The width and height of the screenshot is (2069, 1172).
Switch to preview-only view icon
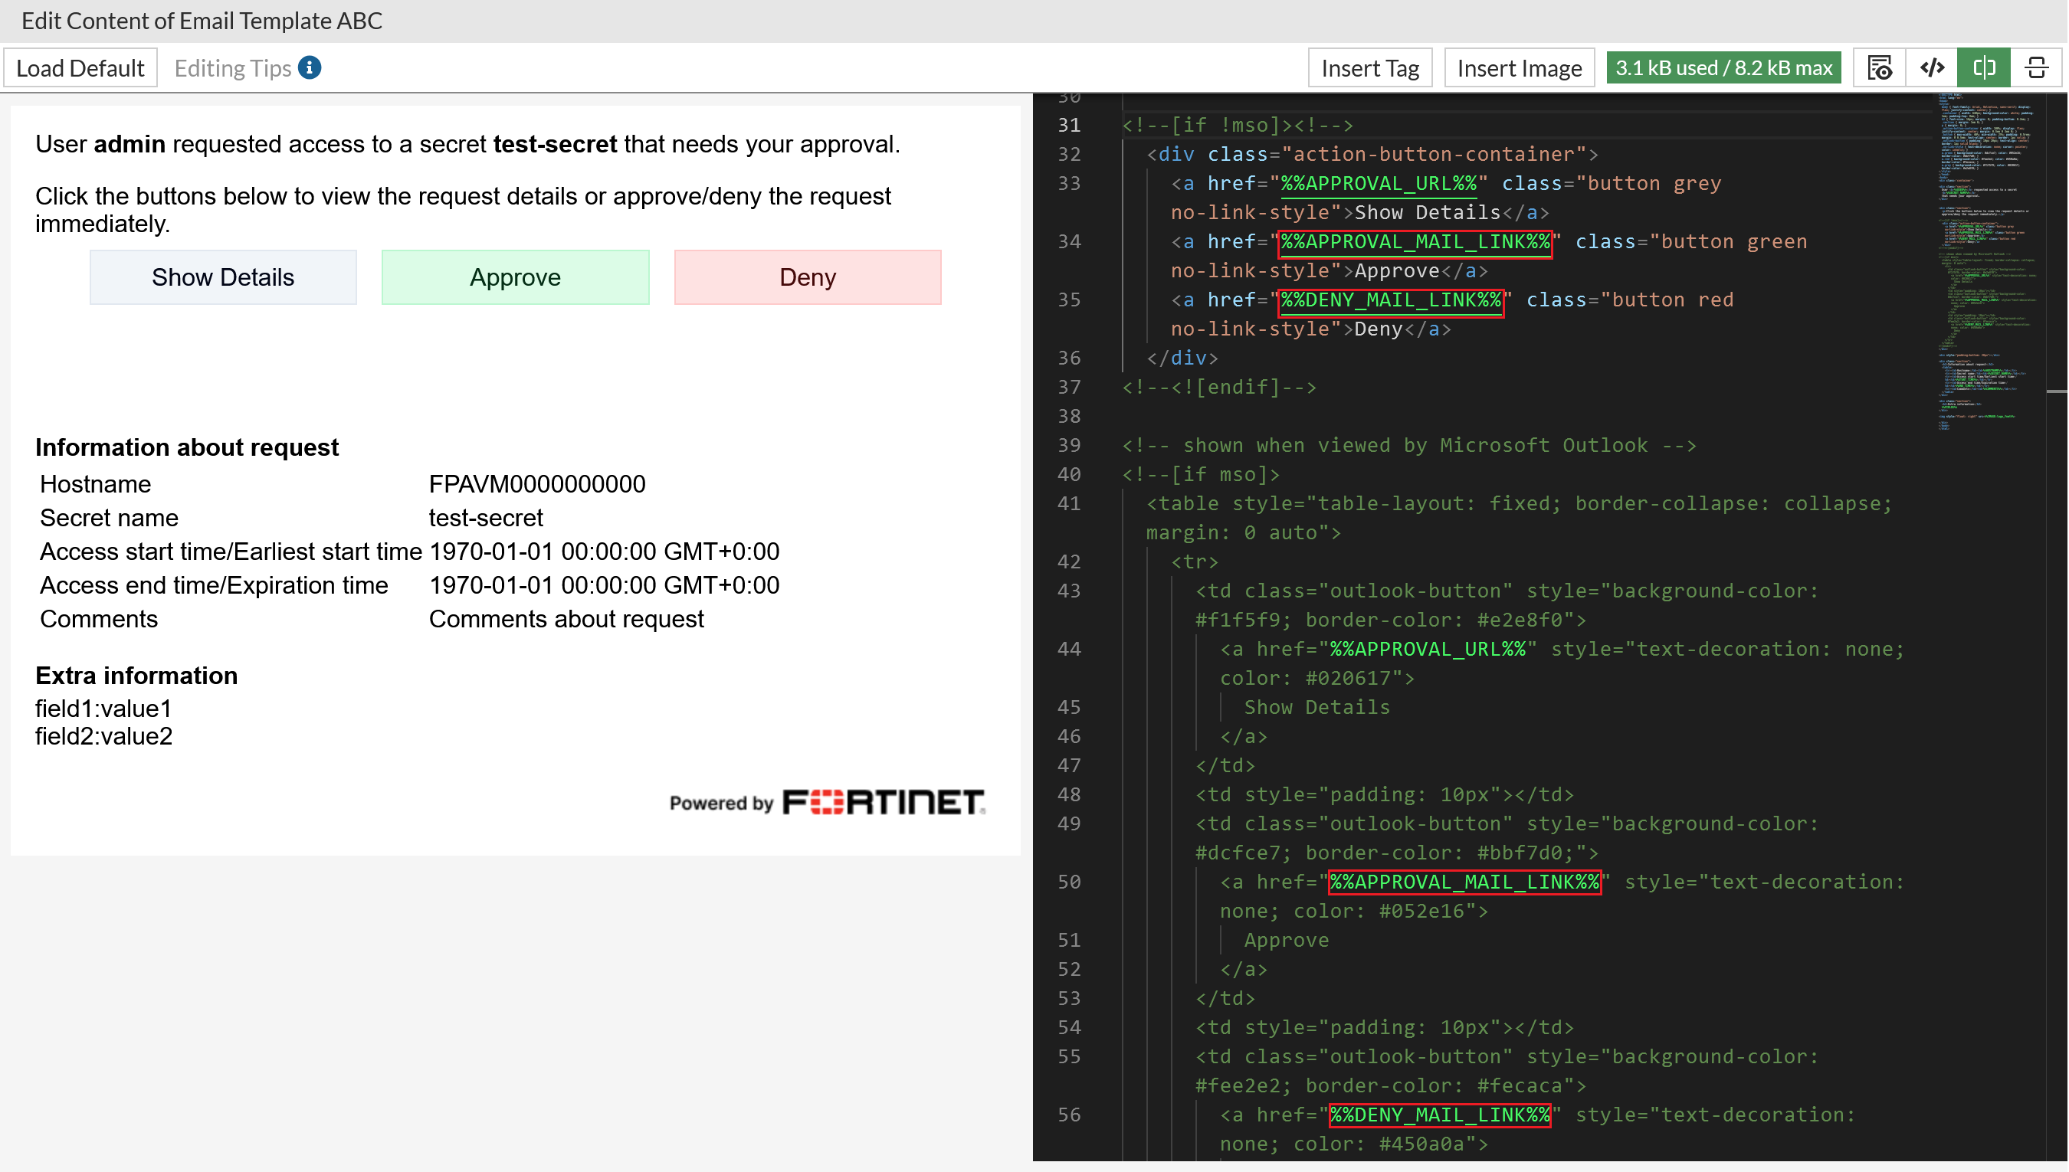pyautogui.click(x=1879, y=67)
